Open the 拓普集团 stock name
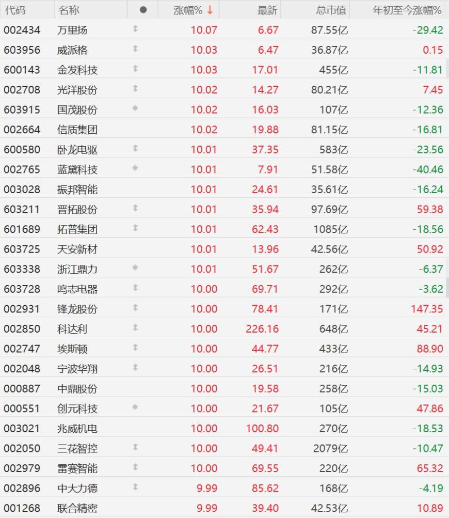The image size is (449, 518). [x=77, y=229]
